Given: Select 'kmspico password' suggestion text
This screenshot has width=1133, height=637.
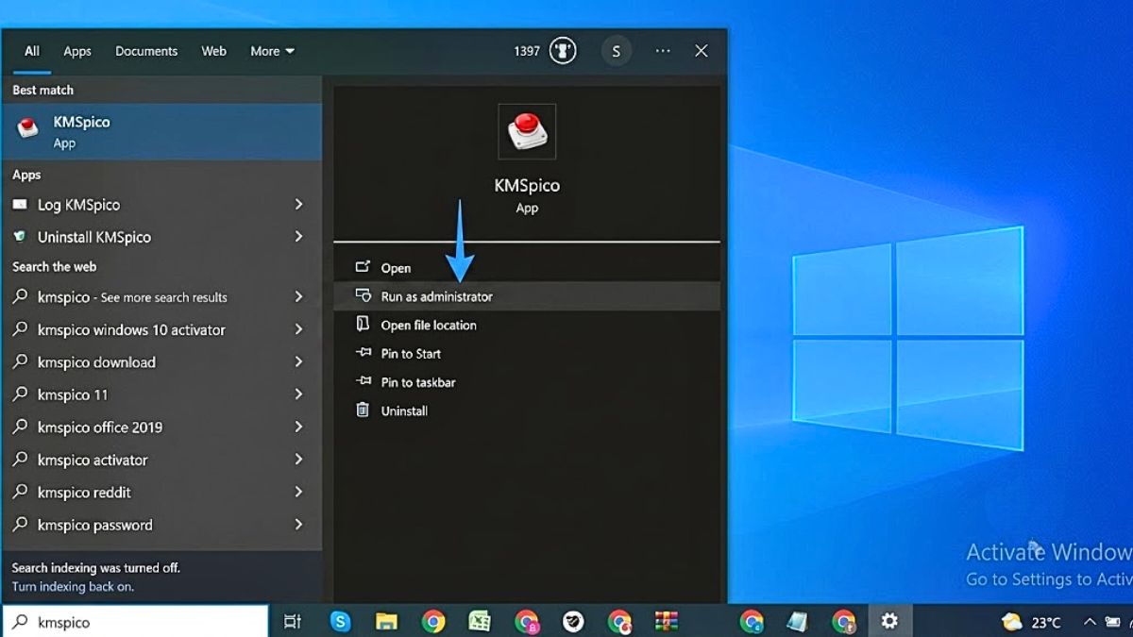Looking at the screenshot, I should pos(94,526).
